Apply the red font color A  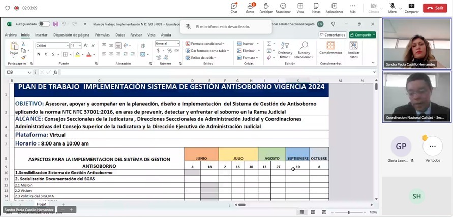(88, 54)
